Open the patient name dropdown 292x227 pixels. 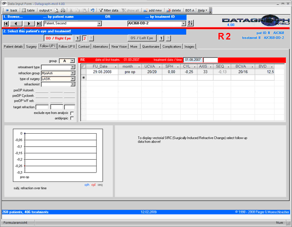click(x=99, y=23)
